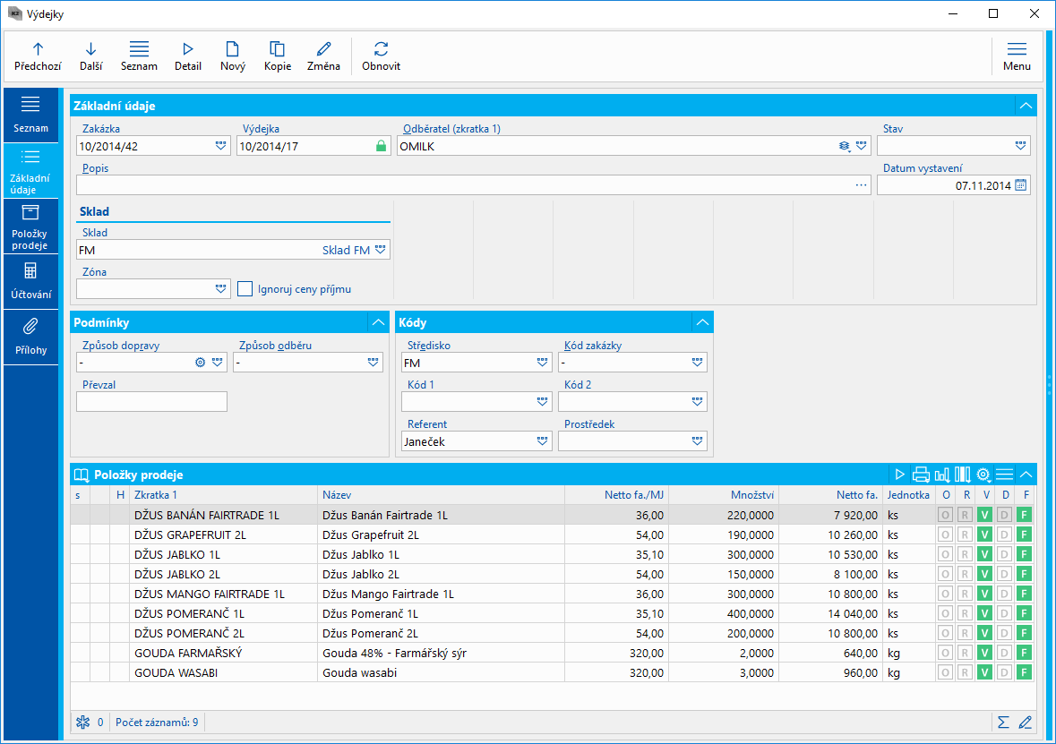Collapse the Podmínky panel
Screen dimensions: 1056x744
pos(376,322)
